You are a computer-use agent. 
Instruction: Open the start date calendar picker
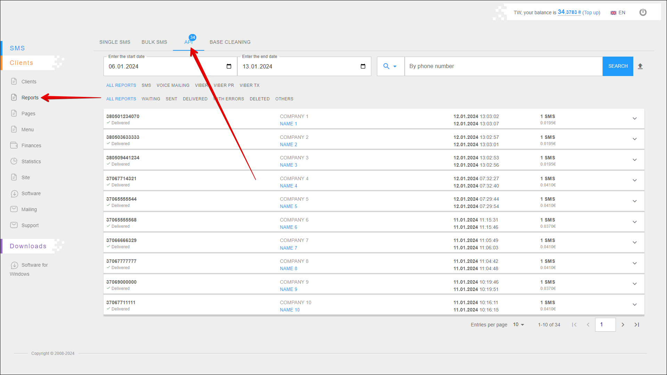[x=229, y=66]
